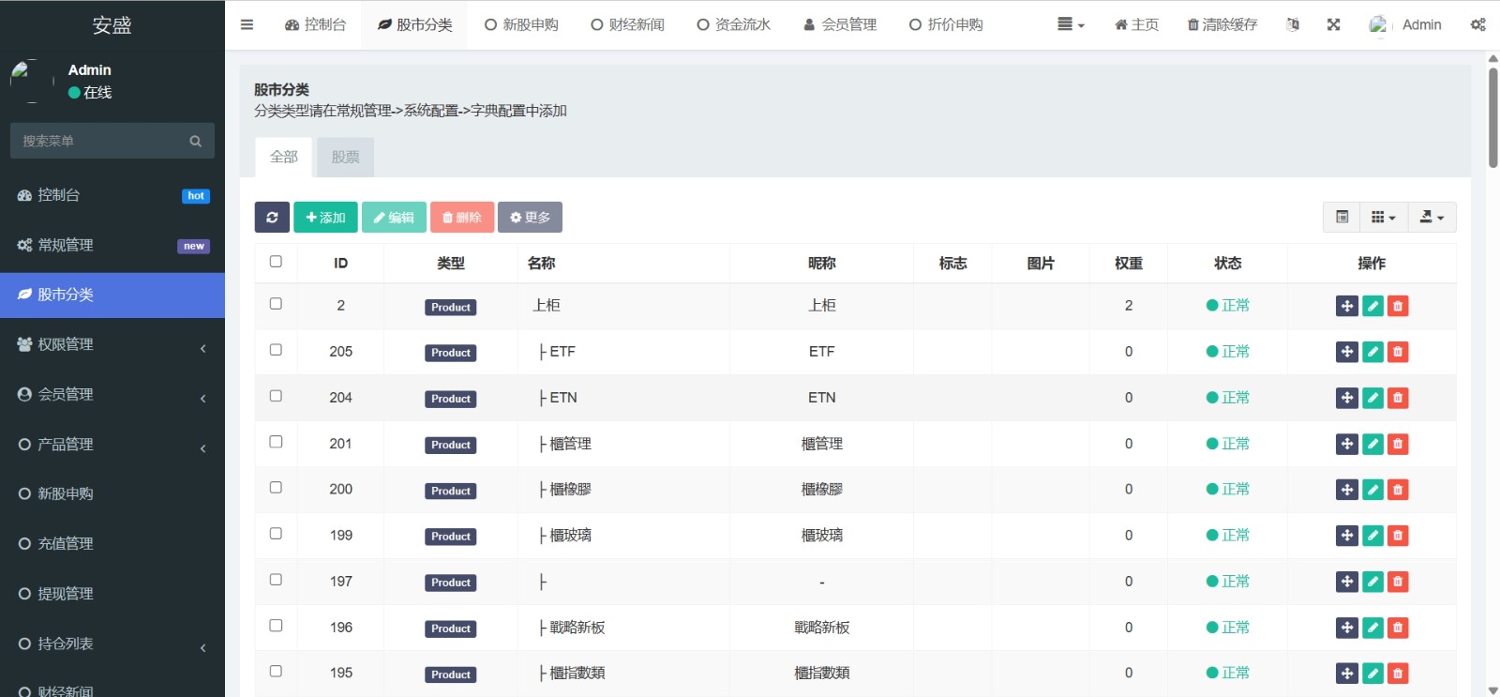
Task: Open the column visibility dropdown
Action: (1383, 218)
